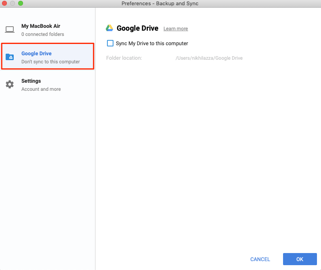Click the laptop icon for My MacBook Air
321x270 pixels.
[x=10, y=29]
